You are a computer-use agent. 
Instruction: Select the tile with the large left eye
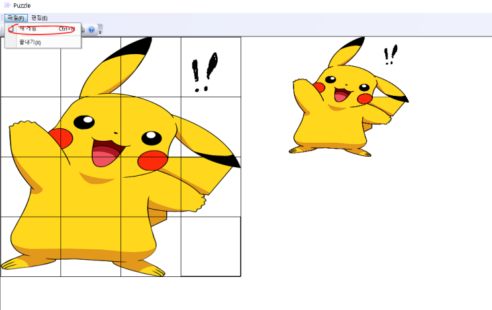91,127
